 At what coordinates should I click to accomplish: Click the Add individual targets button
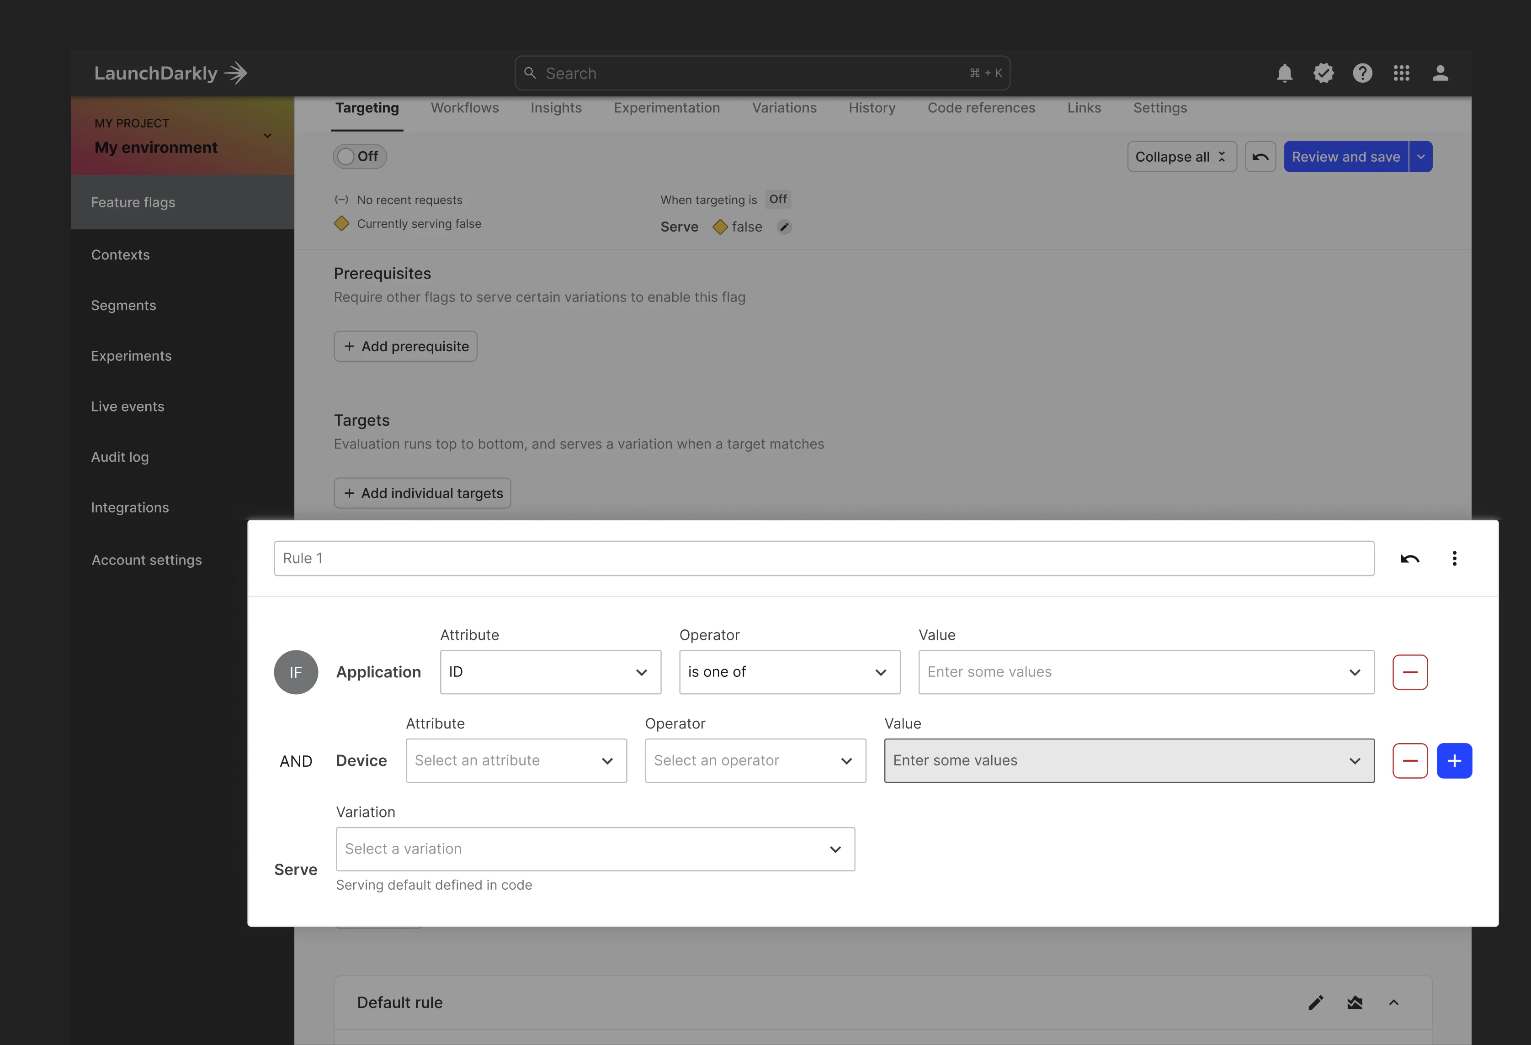tap(422, 492)
